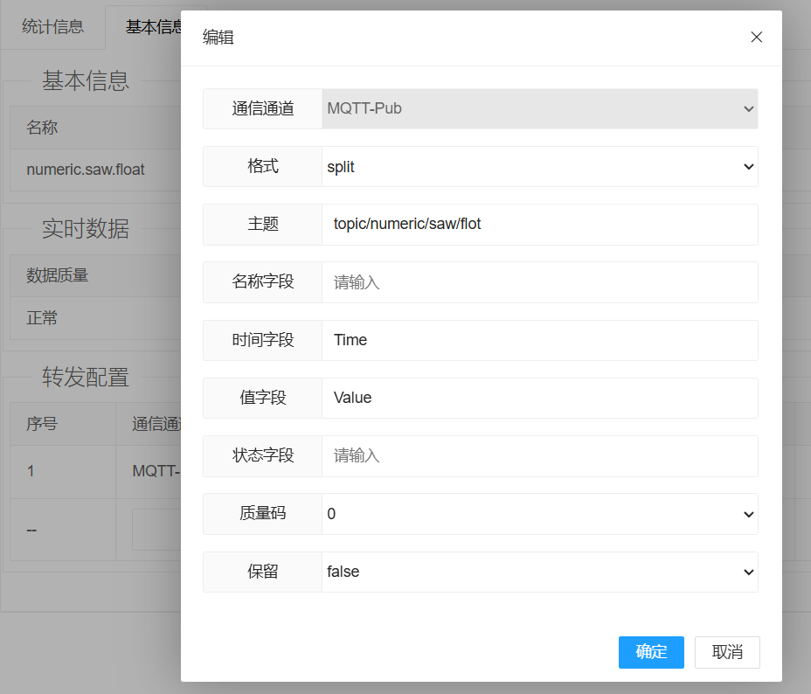811x694 pixels.
Task: Click the 编辑 dialog title
Action: tap(218, 37)
